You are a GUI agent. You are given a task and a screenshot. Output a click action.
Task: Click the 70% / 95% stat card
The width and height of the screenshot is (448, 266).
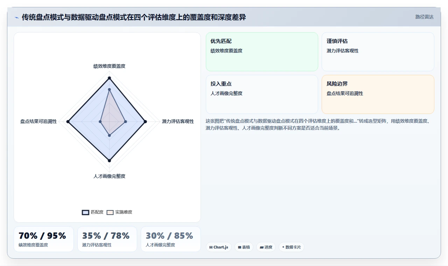44,239
